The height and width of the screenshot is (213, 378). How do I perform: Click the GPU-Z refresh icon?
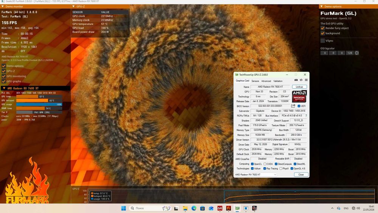301,80
